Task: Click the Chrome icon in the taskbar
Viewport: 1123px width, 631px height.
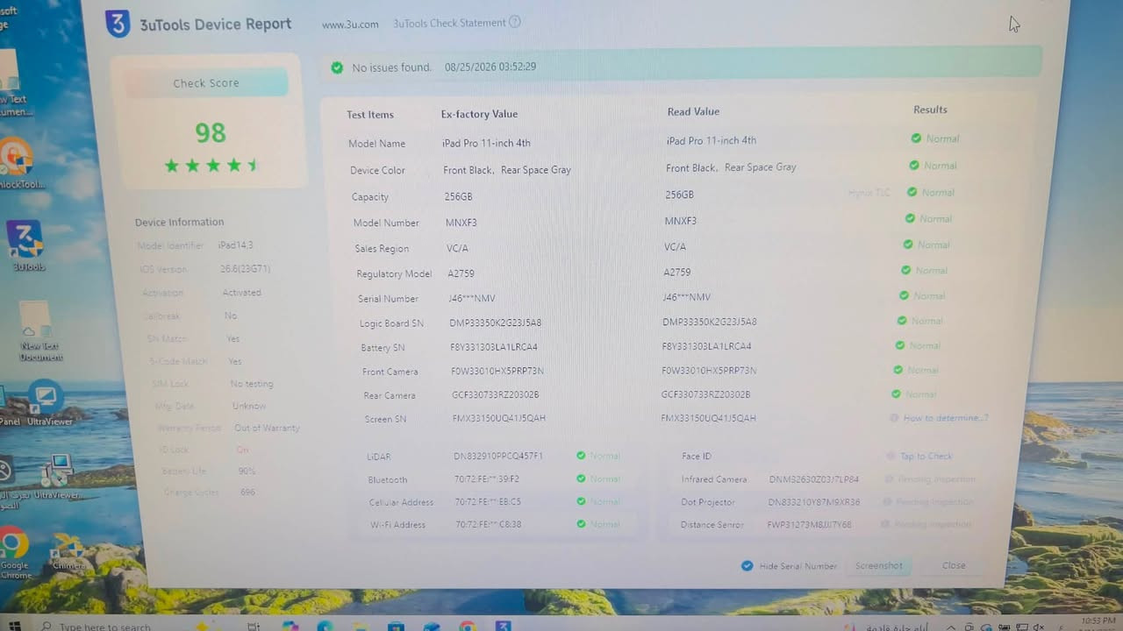Action: (467, 626)
